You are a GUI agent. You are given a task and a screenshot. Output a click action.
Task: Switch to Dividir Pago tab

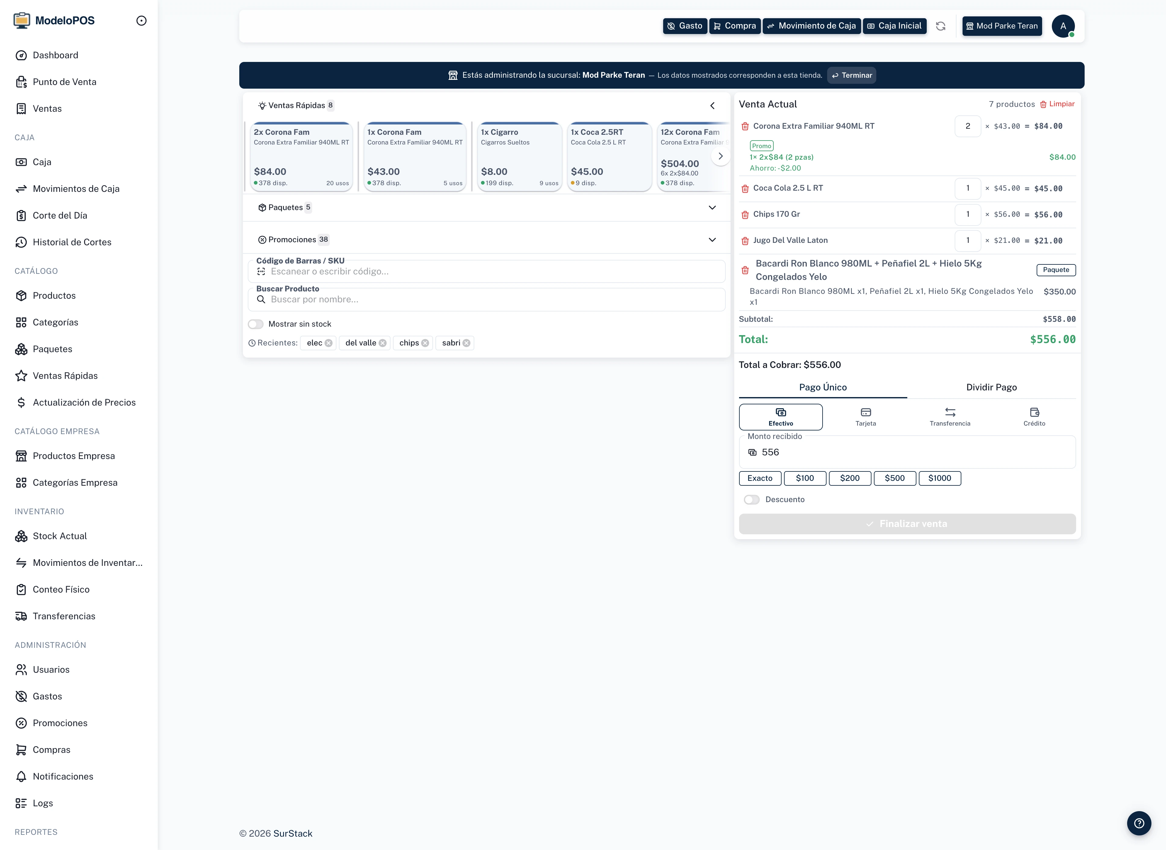[x=991, y=387]
